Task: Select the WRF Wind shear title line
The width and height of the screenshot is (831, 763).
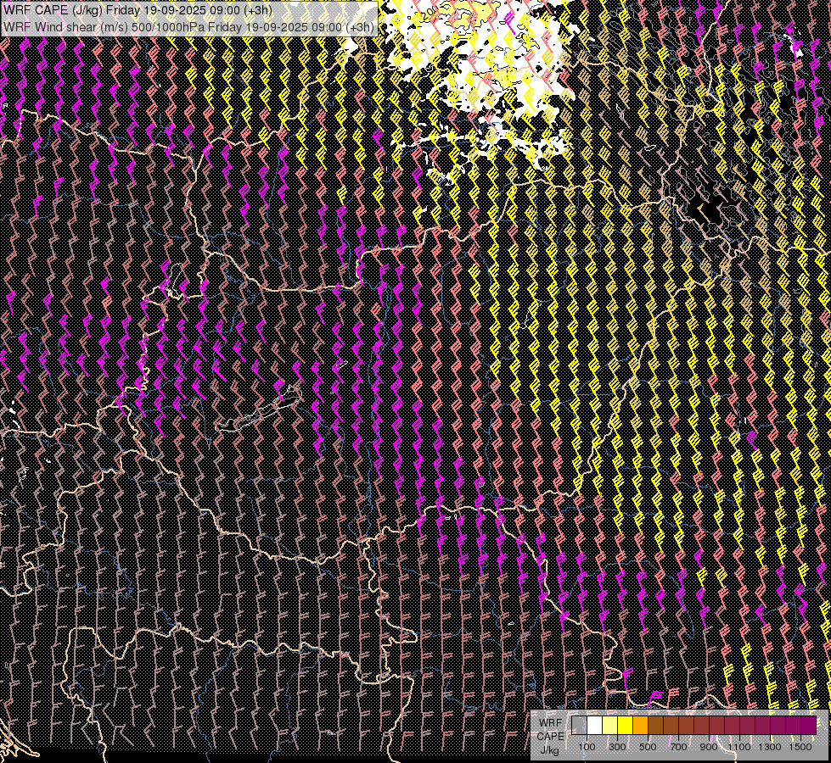Action: (x=188, y=26)
